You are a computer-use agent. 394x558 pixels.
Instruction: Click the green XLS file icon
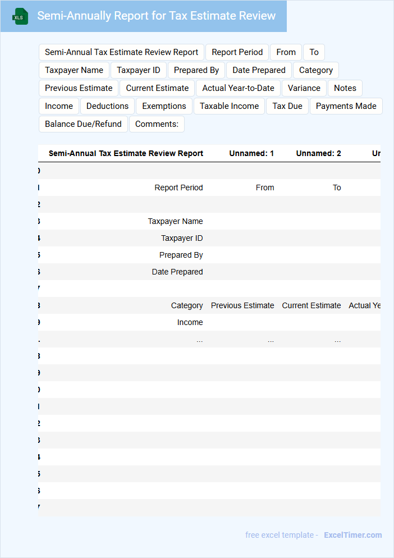click(20, 16)
